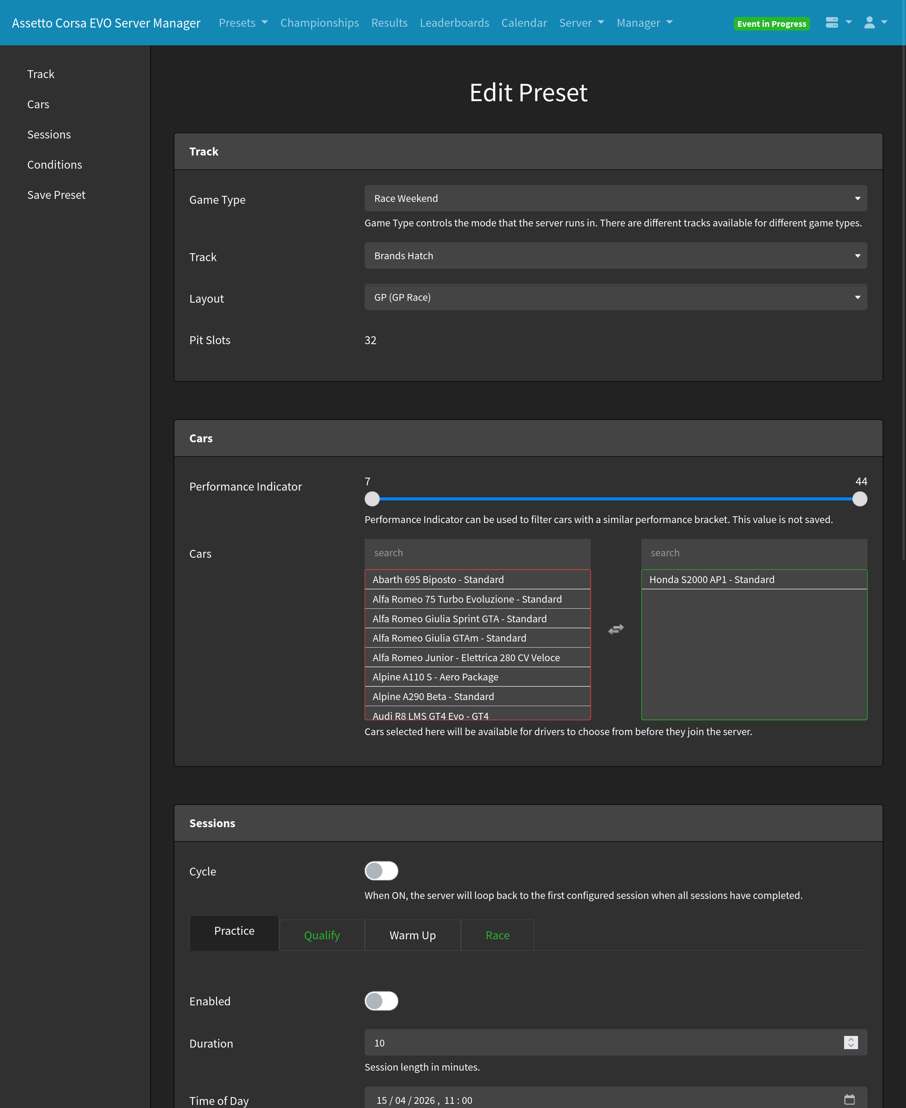Open the Time of Day calendar picker
The width and height of the screenshot is (906, 1108).
(849, 1100)
